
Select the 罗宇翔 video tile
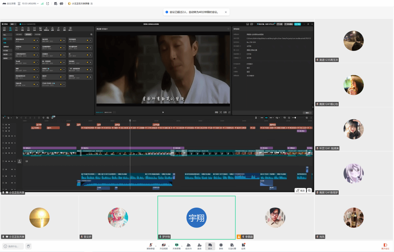[196, 218]
